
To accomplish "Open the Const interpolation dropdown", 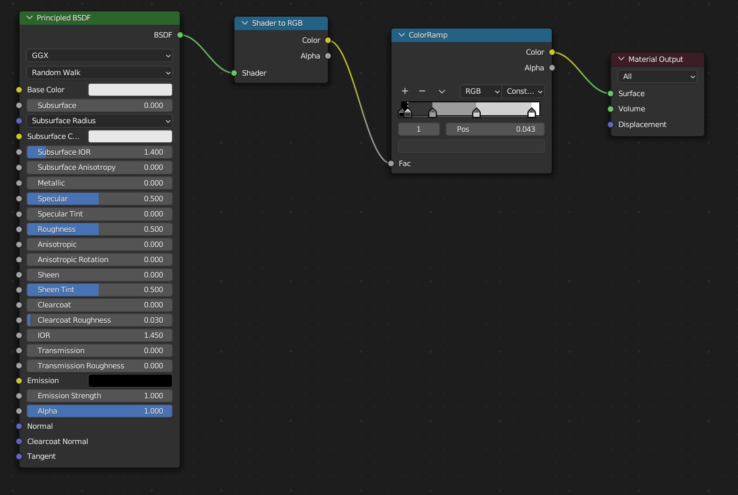I will pos(524,91).
